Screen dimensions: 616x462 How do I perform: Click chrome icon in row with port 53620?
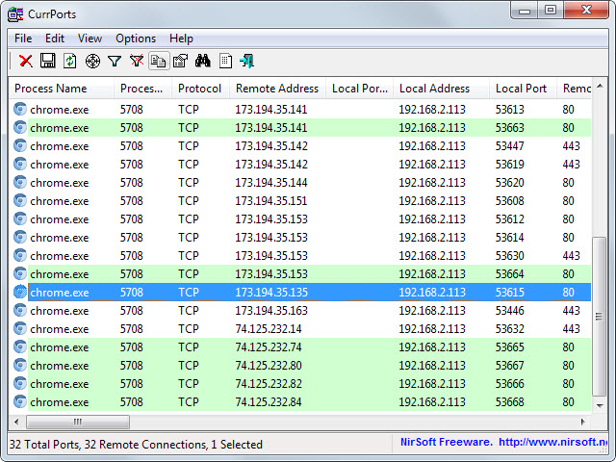[x=20, y=182]
